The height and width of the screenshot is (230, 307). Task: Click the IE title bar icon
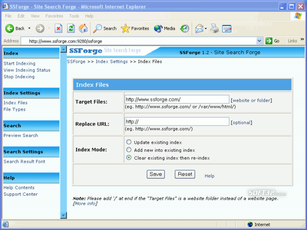click(5, 6)
